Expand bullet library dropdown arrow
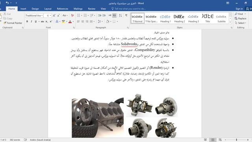This screenshot has height=142, width=252. pos(82,15)
